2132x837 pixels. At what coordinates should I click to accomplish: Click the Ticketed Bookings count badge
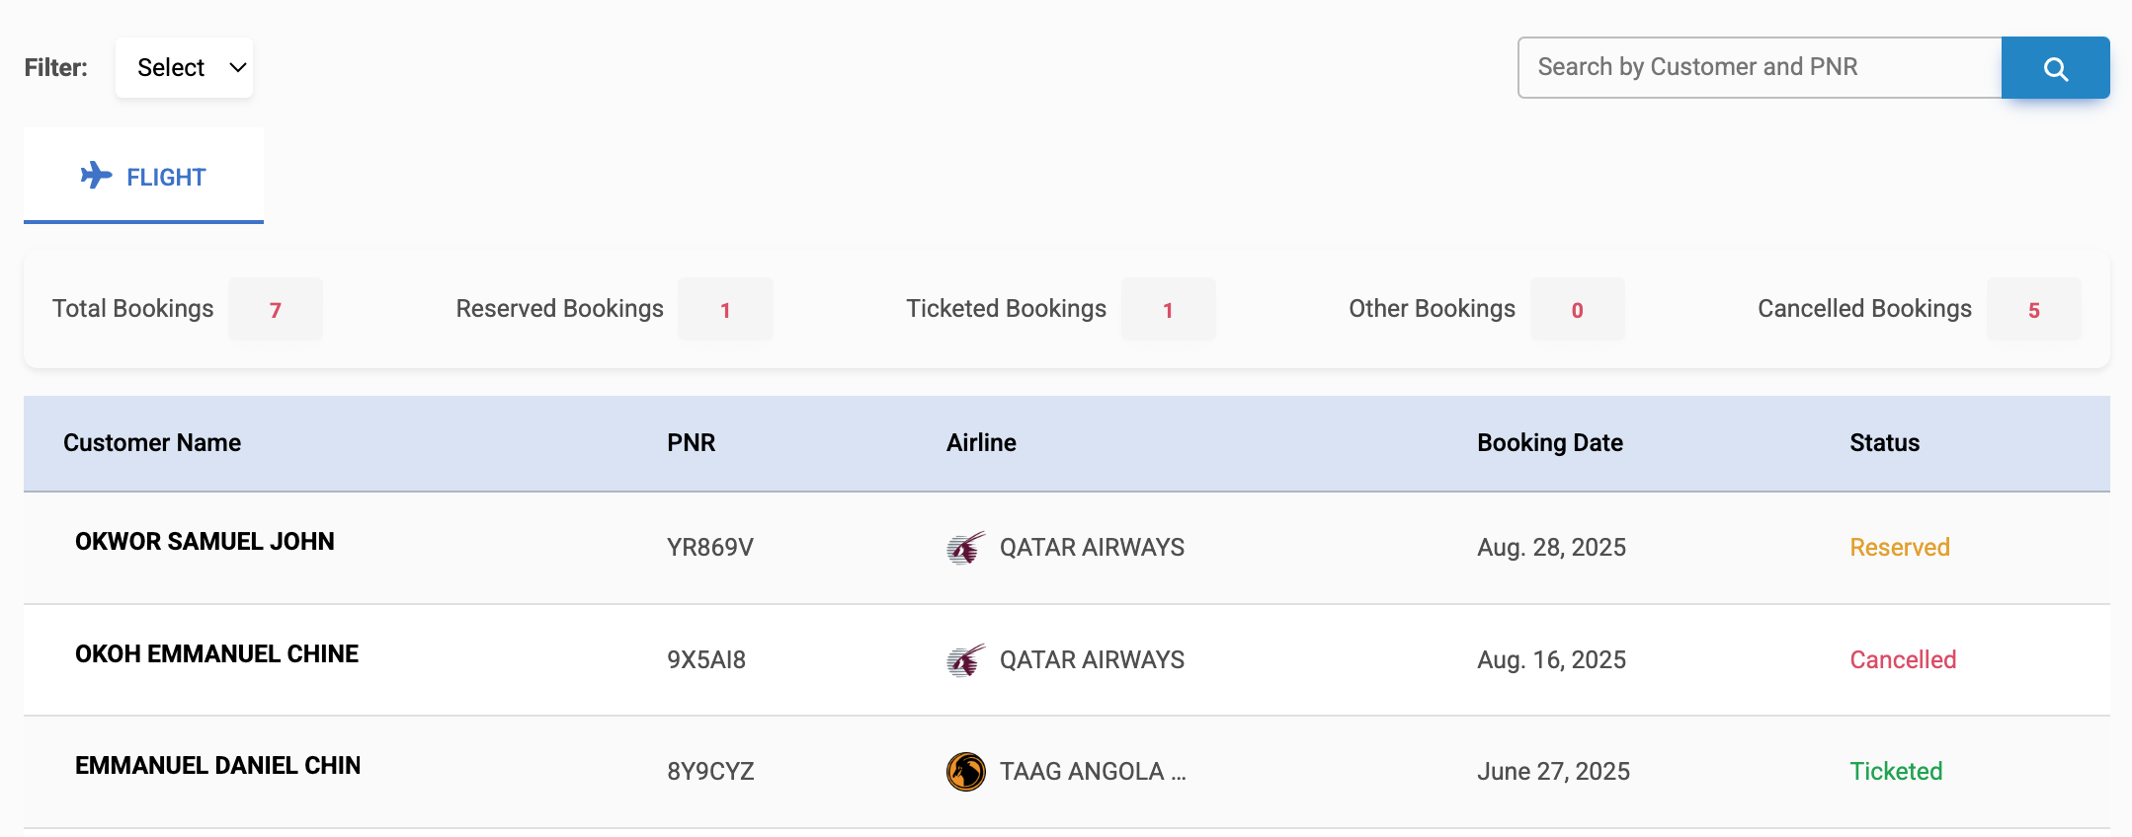click(1168, 310)
